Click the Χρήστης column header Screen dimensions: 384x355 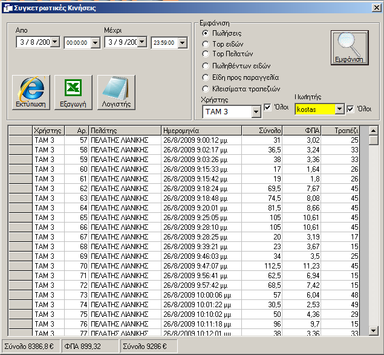48,131
